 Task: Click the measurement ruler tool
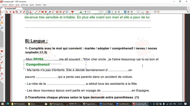coord(64,12)
